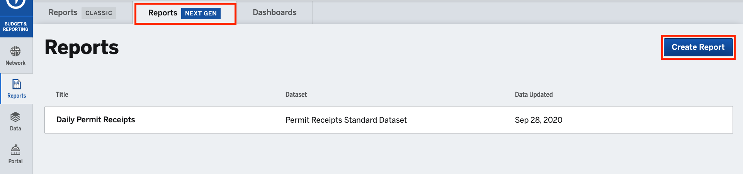743x174 pixels.
Task: Open the Network globe icon in sidebar
Action: (x=15, y=51)
